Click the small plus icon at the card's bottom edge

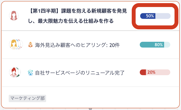point(90,109)
